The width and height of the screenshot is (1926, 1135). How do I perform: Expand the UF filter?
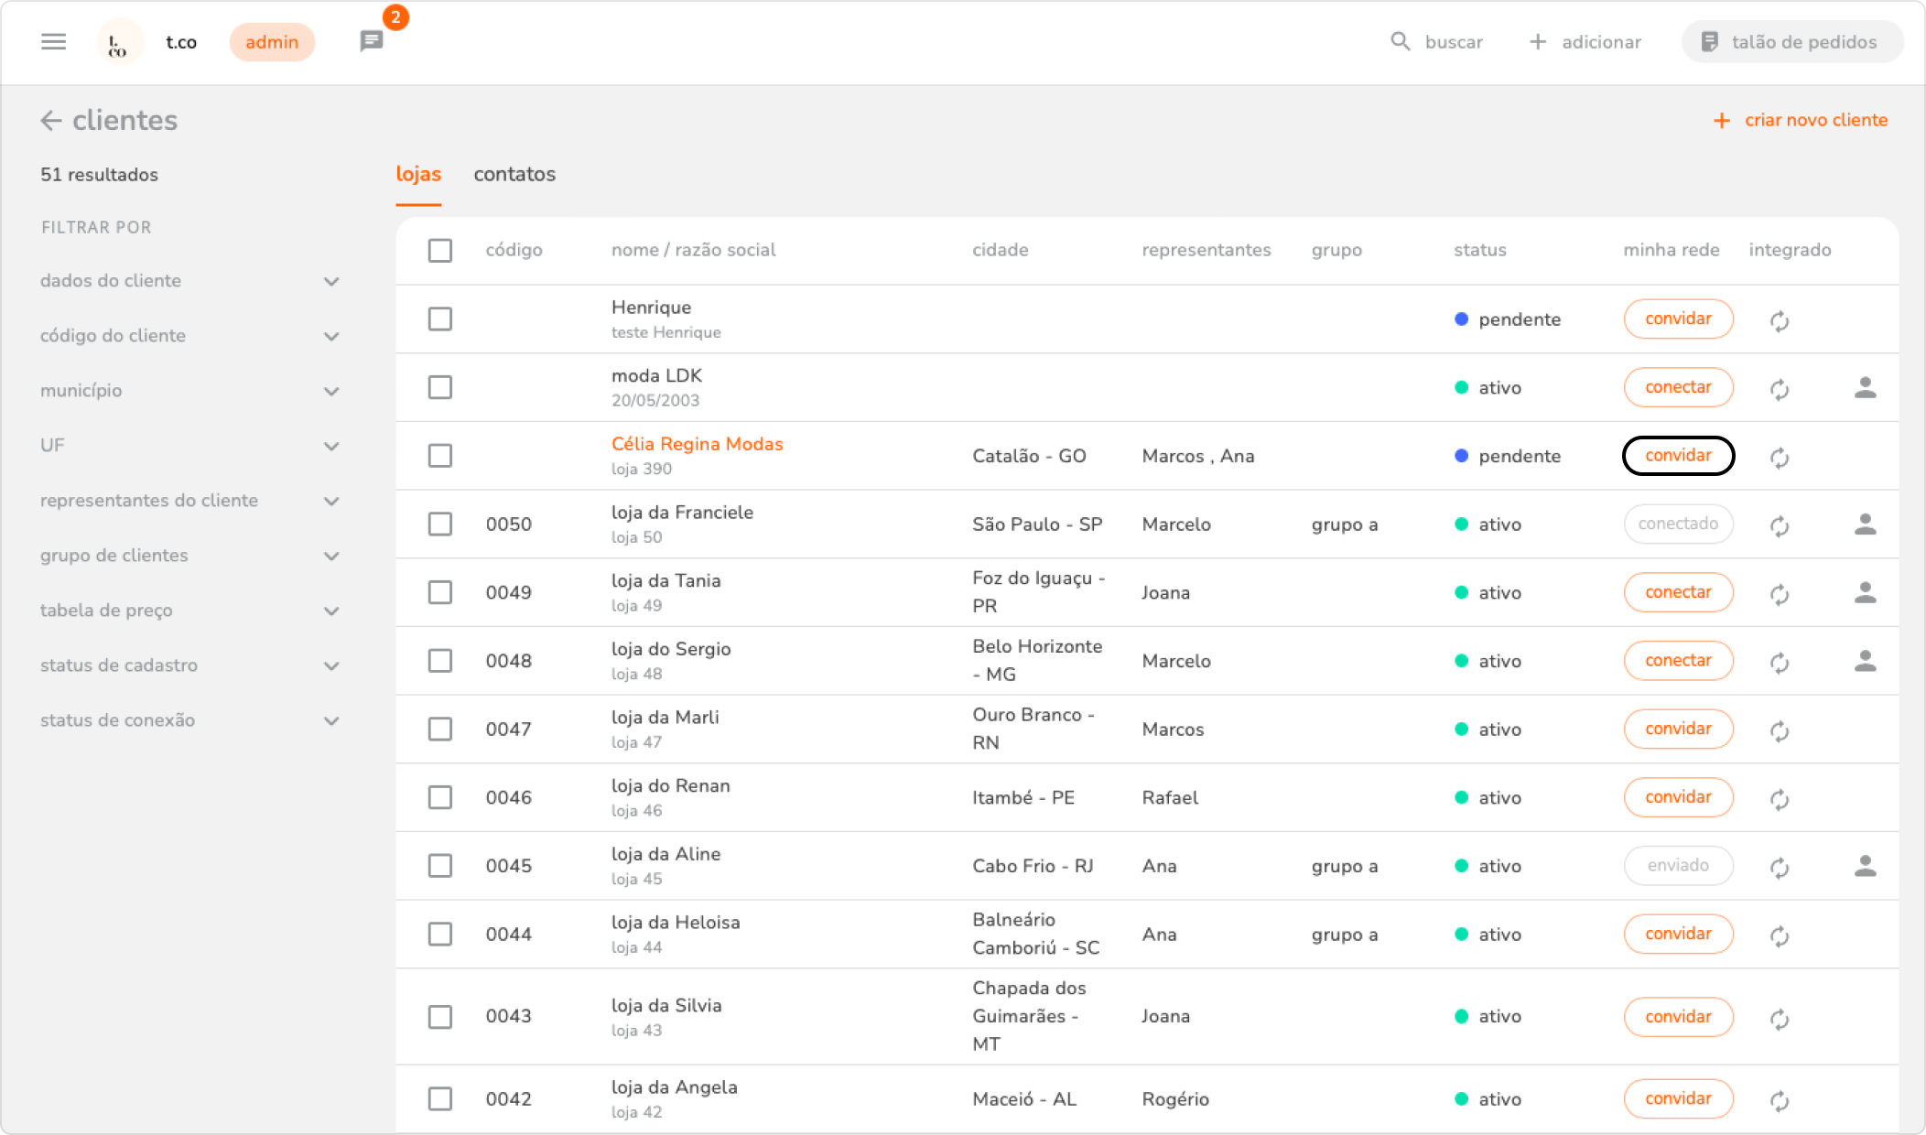click(x=331, y=447)
